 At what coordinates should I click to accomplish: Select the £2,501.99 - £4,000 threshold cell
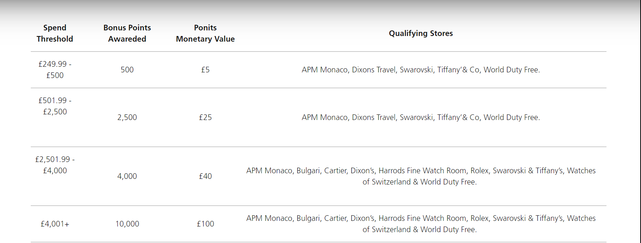coord(55,165)
